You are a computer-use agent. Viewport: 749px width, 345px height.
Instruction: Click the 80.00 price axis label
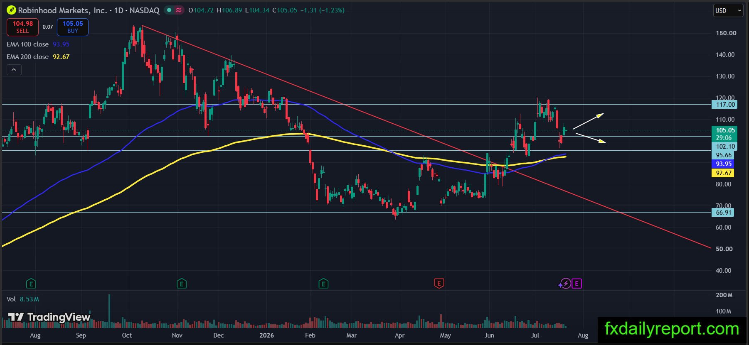pyautogui.click(x=724, y=184)
